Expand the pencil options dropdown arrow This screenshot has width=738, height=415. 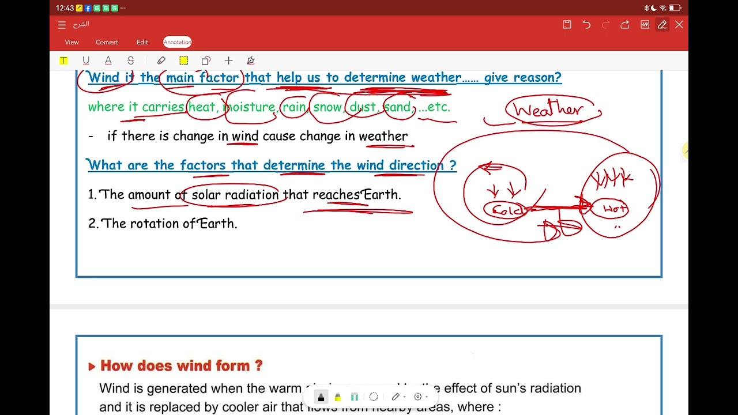tap(404, 397)
